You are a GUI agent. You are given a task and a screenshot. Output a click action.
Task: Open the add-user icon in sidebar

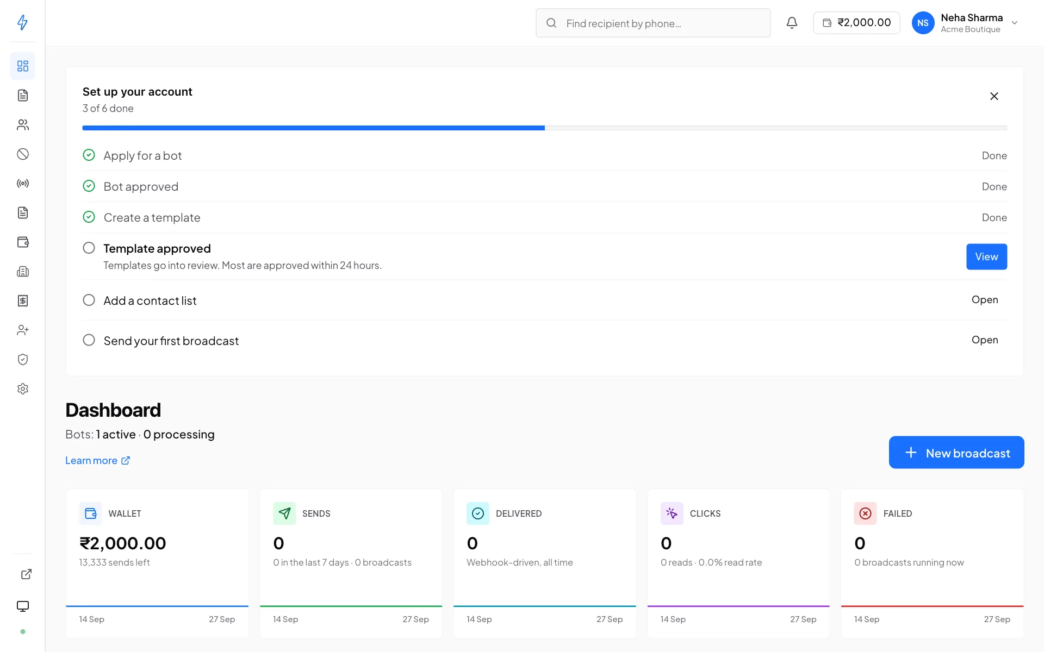[x=22, y=330]
